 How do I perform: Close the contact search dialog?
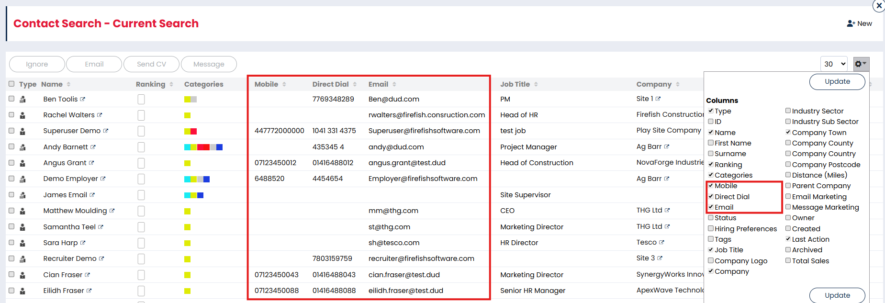(879, 6)
